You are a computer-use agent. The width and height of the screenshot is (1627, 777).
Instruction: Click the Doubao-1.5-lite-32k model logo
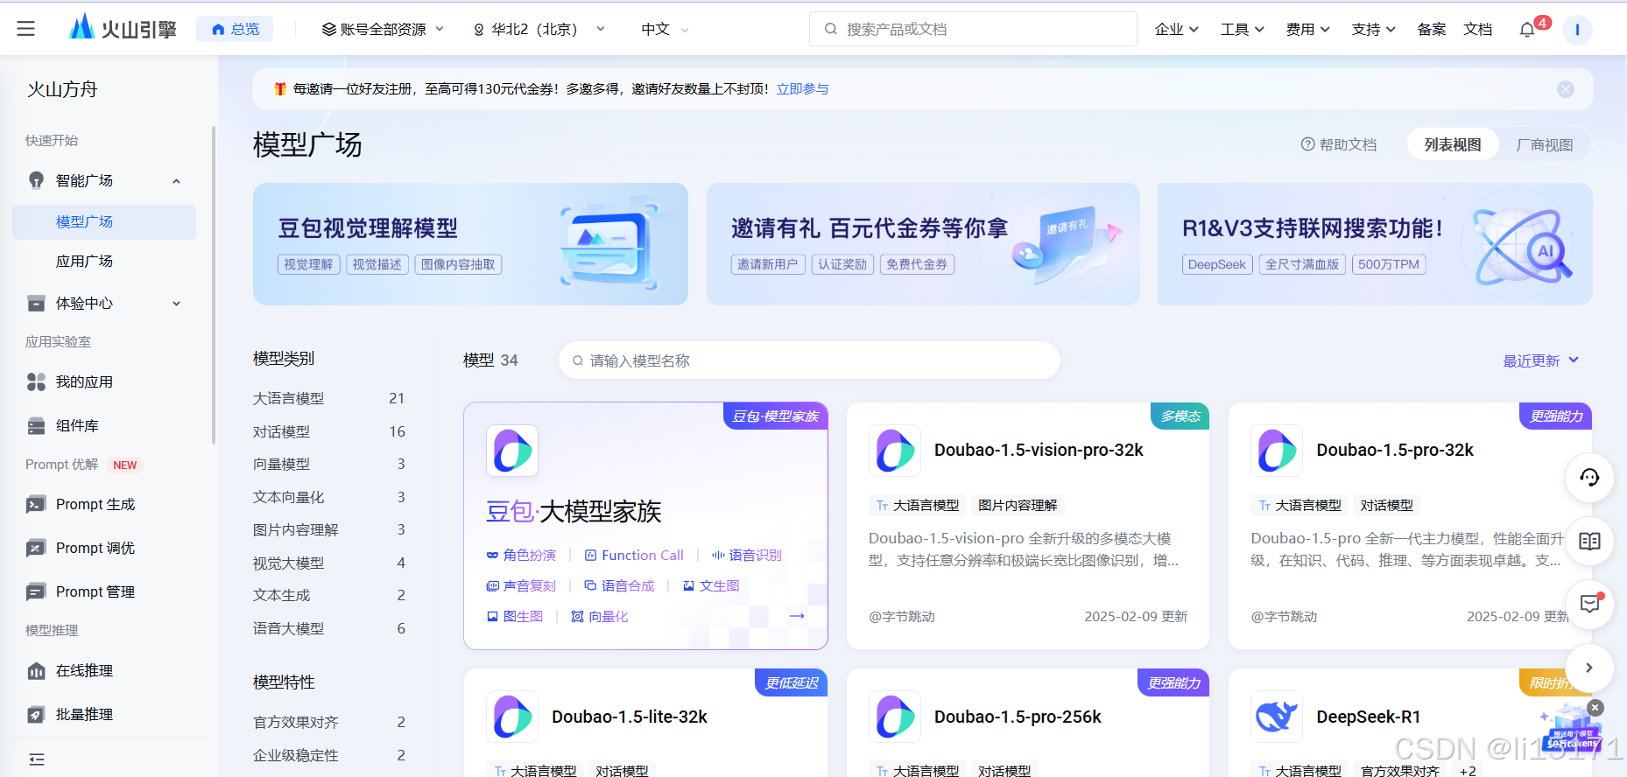(512, 717)
